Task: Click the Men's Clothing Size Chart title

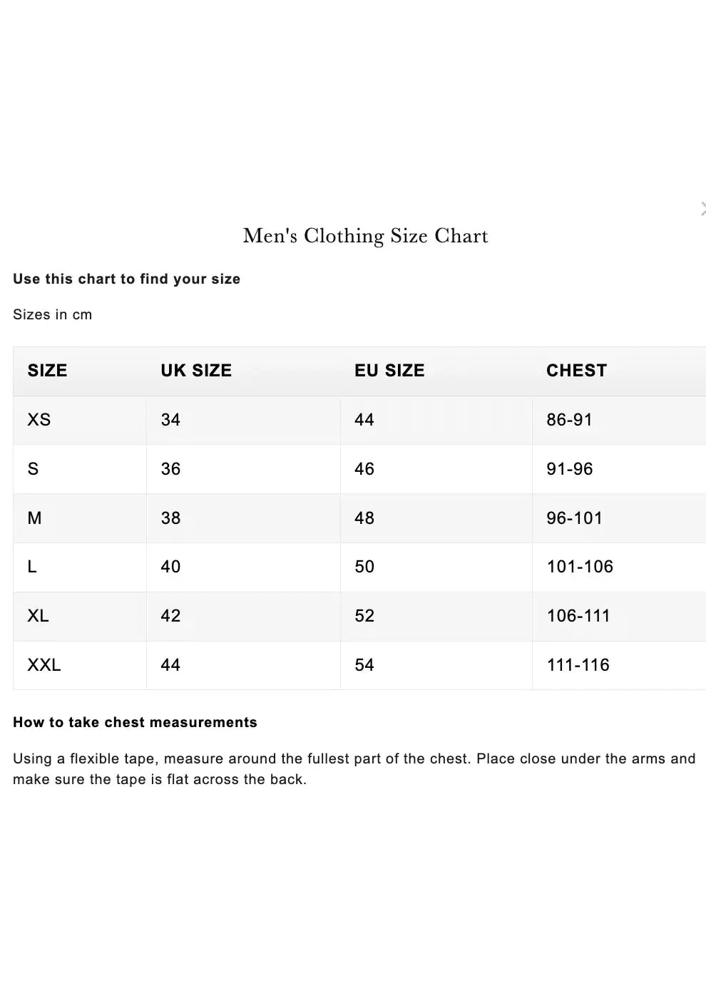Action: 365,236
